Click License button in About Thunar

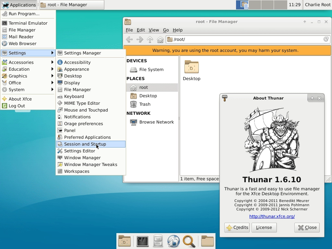(x=264, y=228)
